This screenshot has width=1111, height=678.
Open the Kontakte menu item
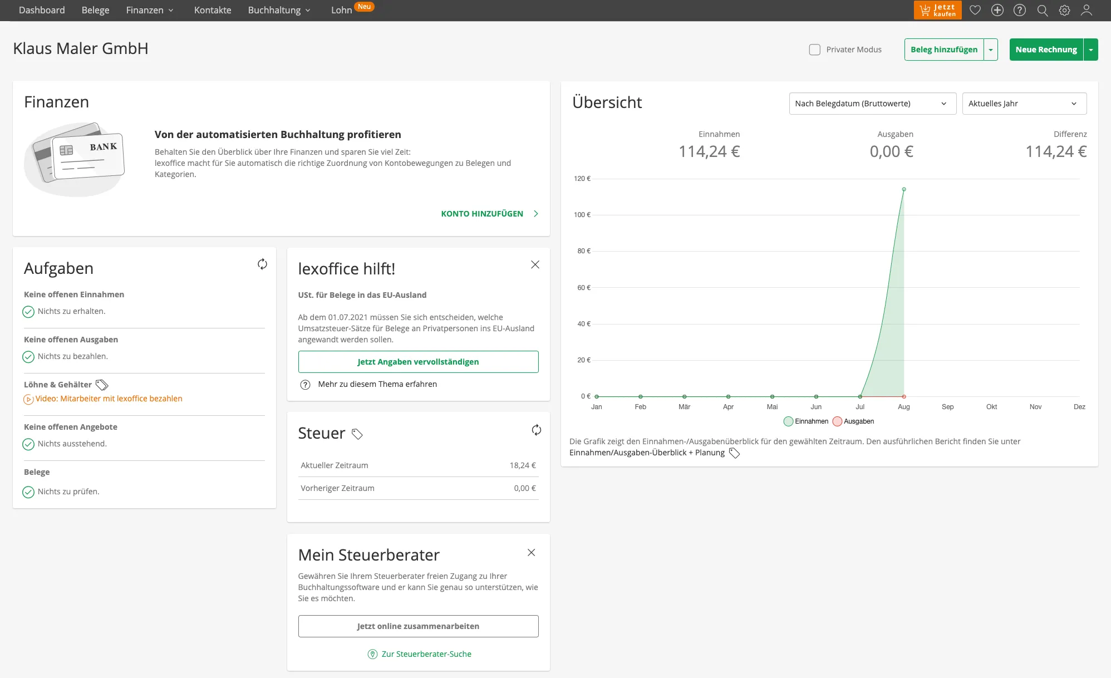click(213, 10)
